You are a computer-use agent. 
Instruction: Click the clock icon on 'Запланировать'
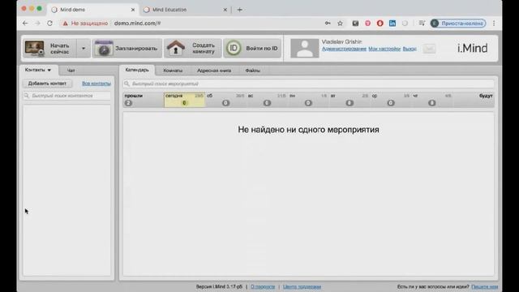(x=104, y=49)
